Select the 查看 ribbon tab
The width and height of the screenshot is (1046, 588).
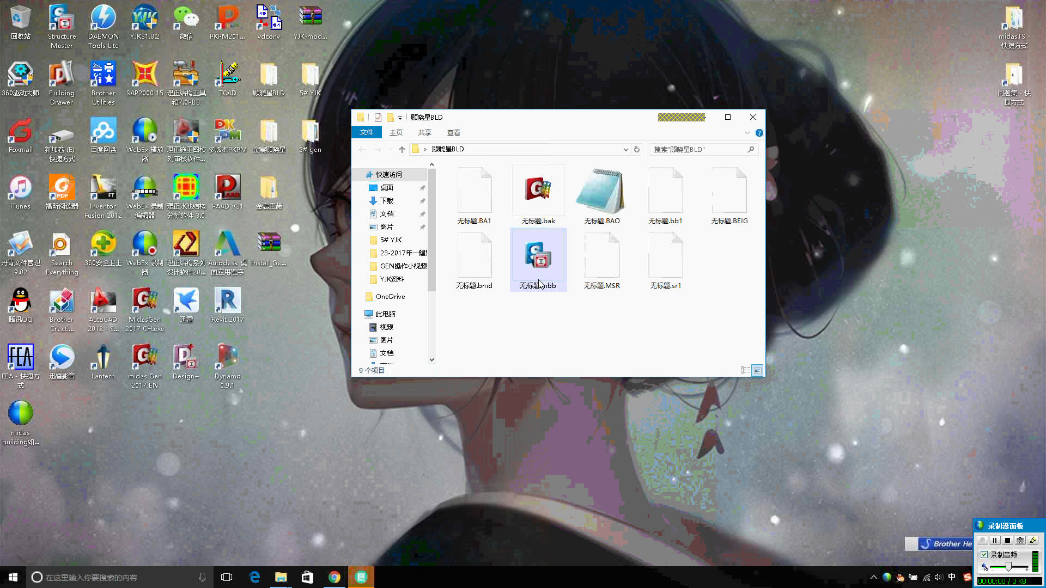pos(453,132)
